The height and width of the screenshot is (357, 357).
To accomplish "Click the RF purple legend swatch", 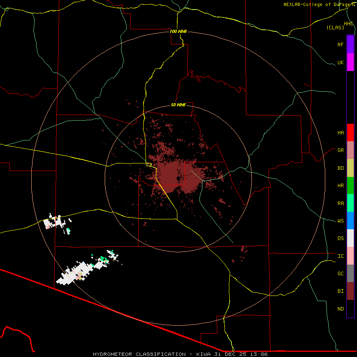I will pyautogui.click(x=350, y=44).
